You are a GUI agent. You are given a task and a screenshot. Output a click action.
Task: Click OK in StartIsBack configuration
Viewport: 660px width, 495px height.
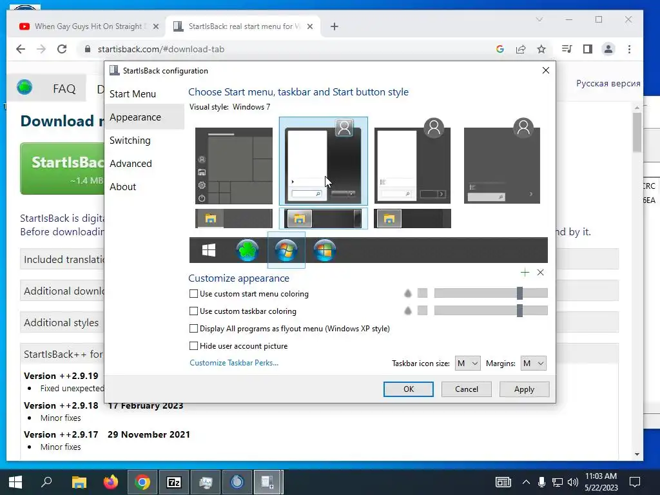click(408, 389)
